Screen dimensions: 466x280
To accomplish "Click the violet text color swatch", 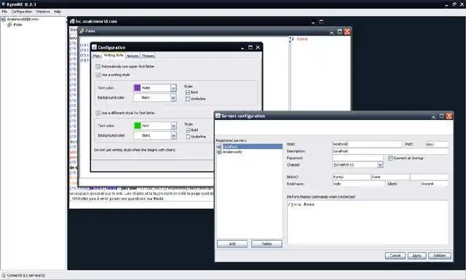I will (x=138, y=88).
